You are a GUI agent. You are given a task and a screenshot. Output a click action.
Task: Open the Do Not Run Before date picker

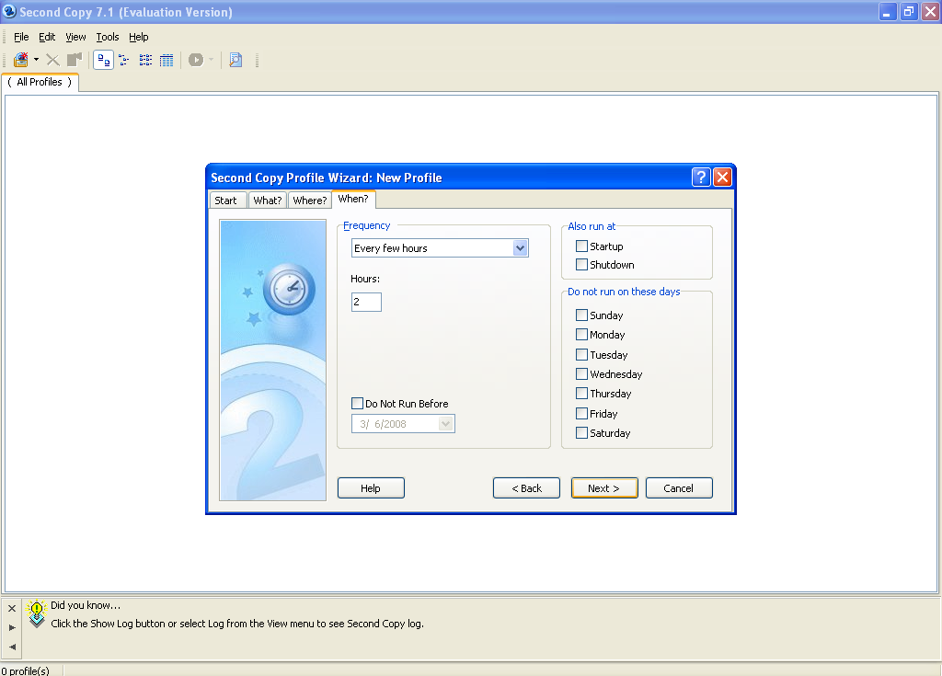445,424
